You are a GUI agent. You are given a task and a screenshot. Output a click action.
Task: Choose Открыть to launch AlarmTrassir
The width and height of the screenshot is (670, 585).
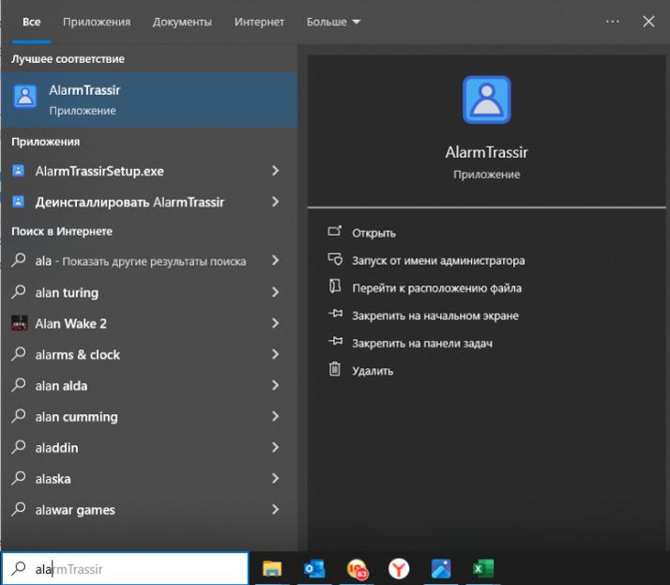point(373,233)
